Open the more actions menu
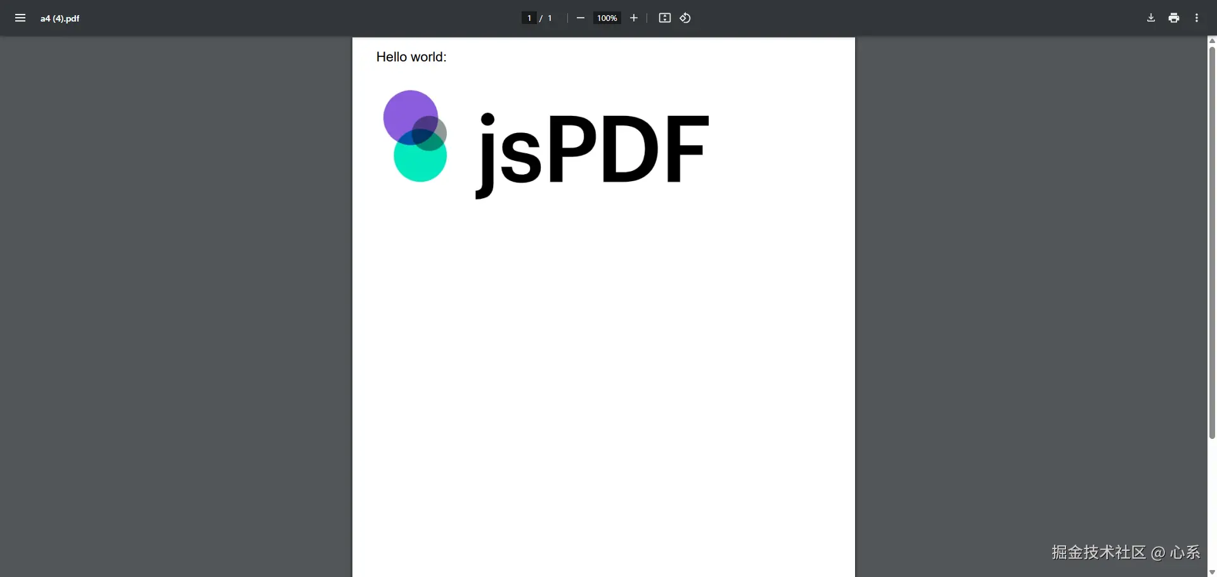 coord(1197,18)
